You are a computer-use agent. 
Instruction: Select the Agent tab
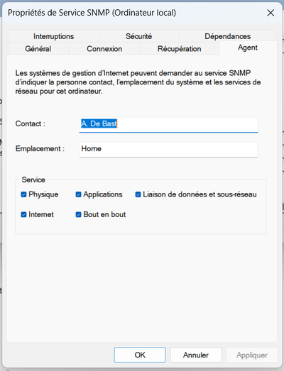coord(248,48)
